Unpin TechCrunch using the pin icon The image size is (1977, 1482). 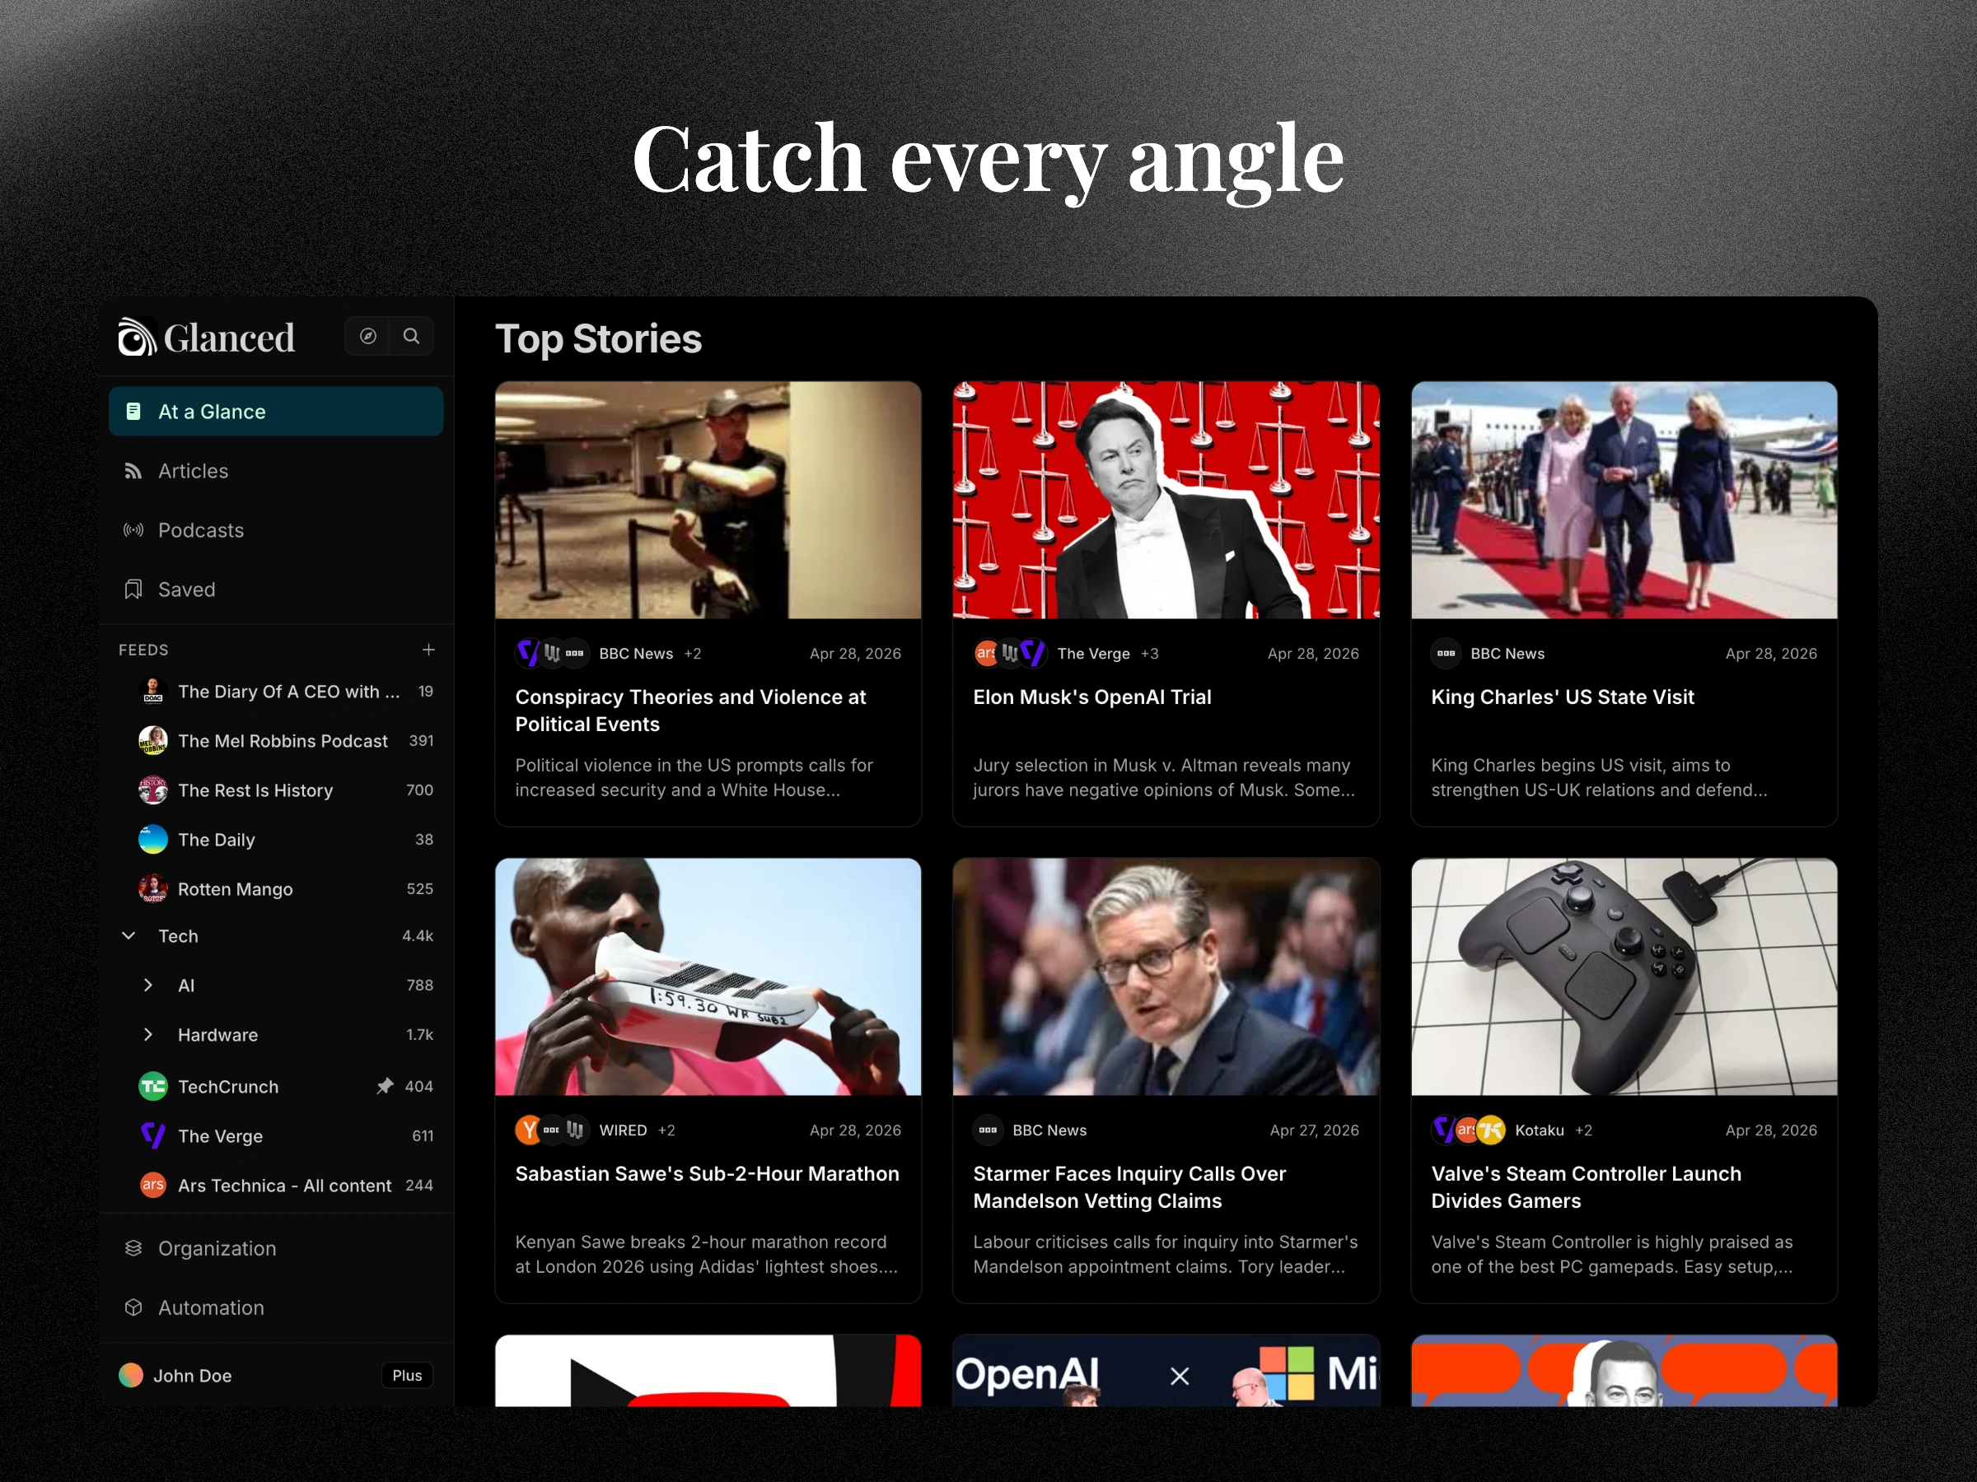pos(385,1086)
